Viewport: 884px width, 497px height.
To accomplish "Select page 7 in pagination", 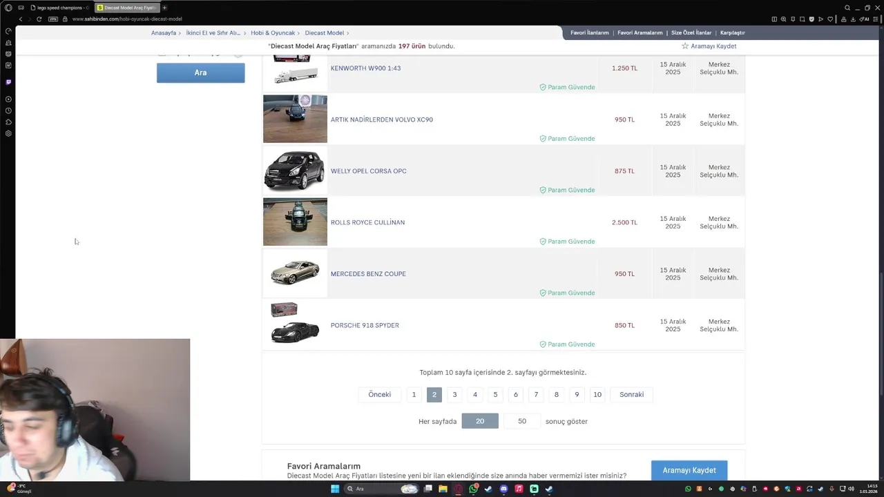I will click(x=536, y=394).
